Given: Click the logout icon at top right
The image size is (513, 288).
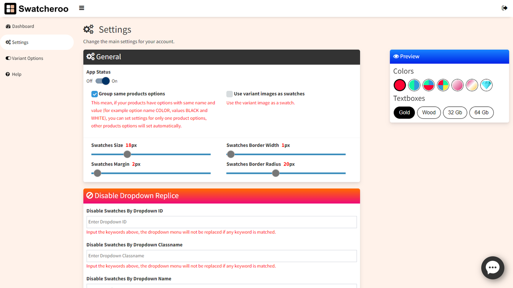Looking at the screenshot, I should pos(505,8).
